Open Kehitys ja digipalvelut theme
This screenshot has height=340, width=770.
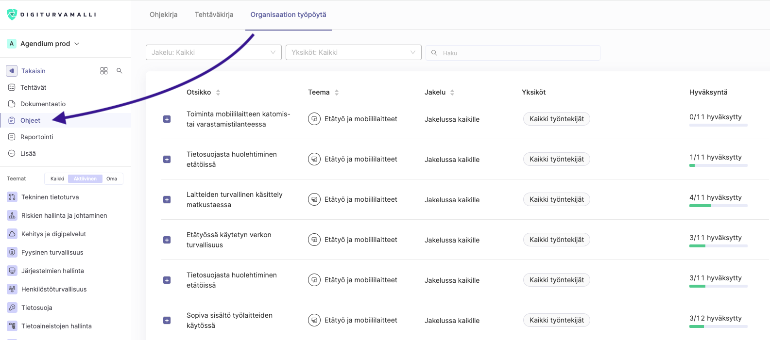(x=53, y=234)
